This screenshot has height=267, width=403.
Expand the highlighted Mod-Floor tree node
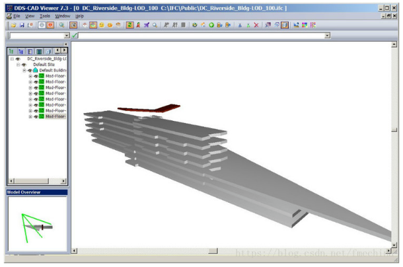point(30,117)
